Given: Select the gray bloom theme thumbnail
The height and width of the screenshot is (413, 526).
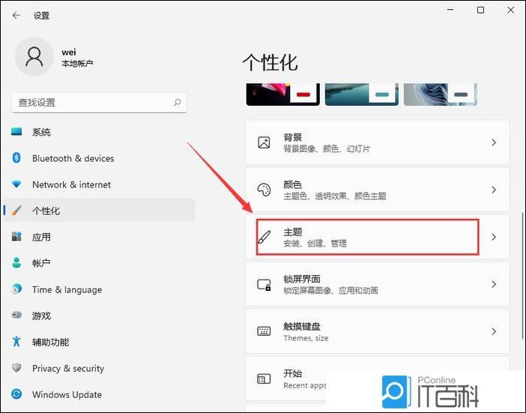Looking at the screenshot, I should (x=441, y=94).
